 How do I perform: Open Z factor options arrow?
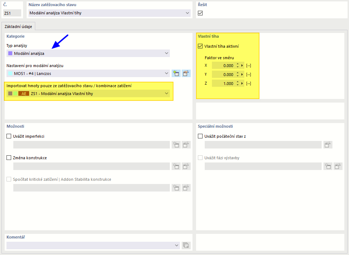click(242, 84)
